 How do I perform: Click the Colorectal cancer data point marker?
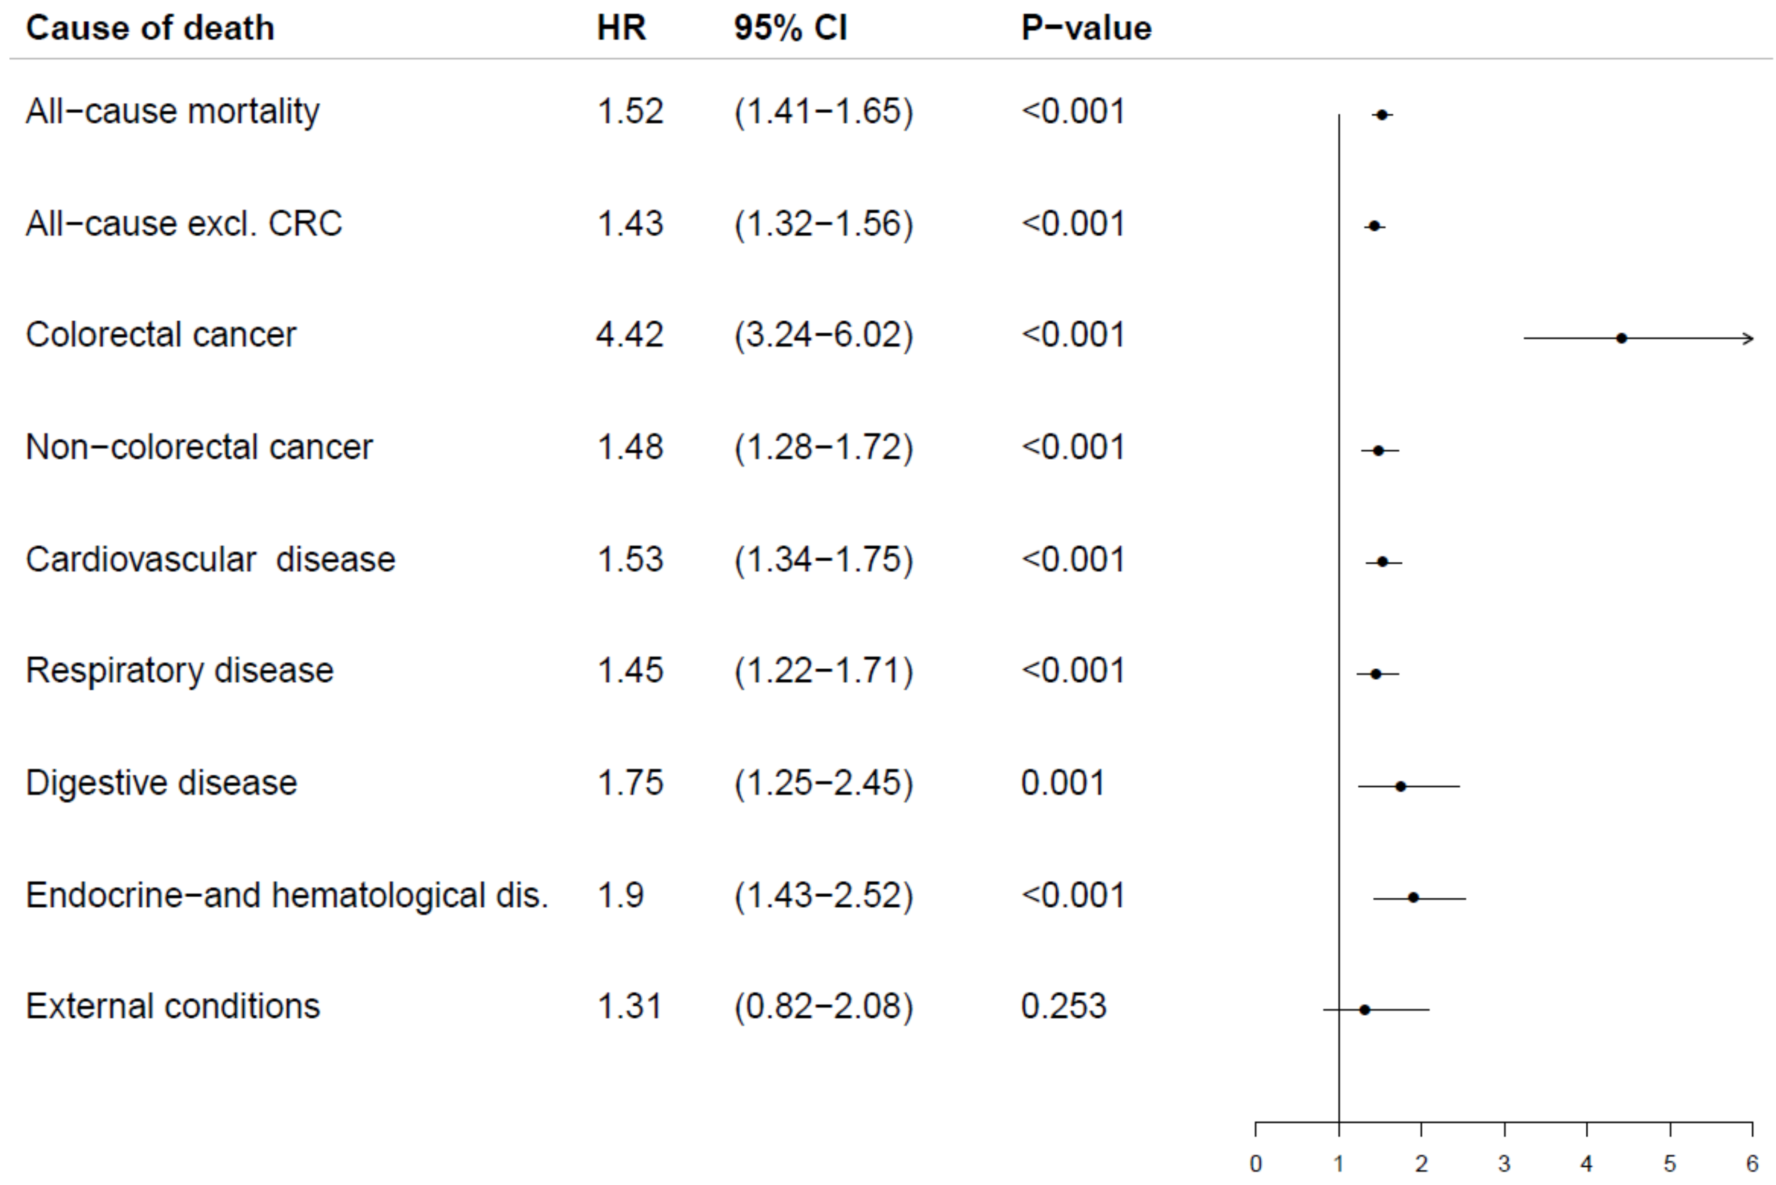[x=1621, y=339]
